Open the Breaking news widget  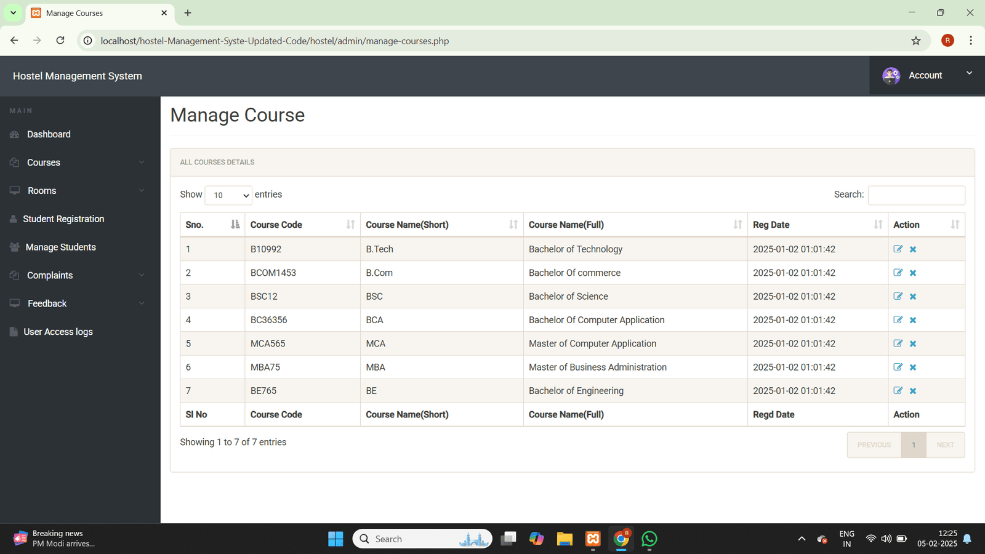click(54, 539)
